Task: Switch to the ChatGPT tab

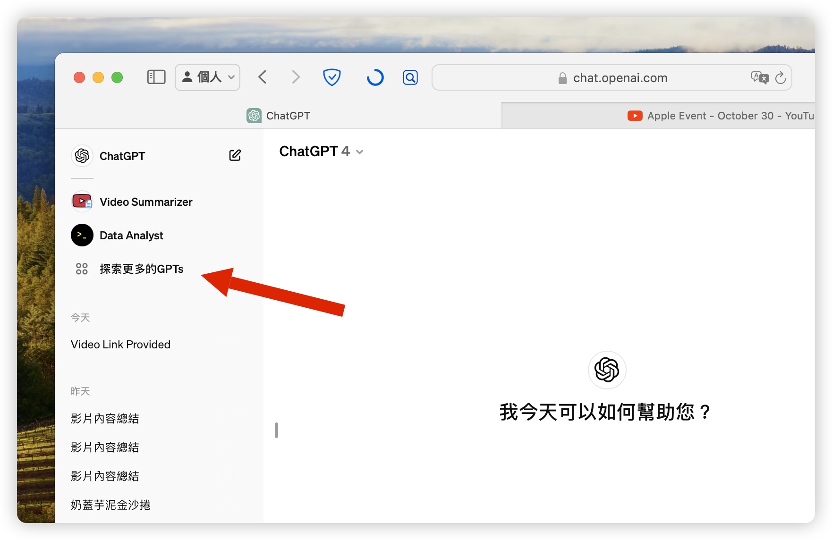Action: pos(278,116)
